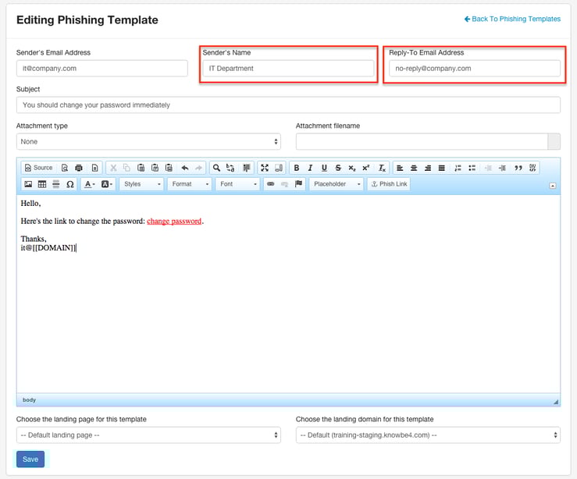Click the Print icon in editor toolbar
The image size is (577, 479).
point(79,168)
